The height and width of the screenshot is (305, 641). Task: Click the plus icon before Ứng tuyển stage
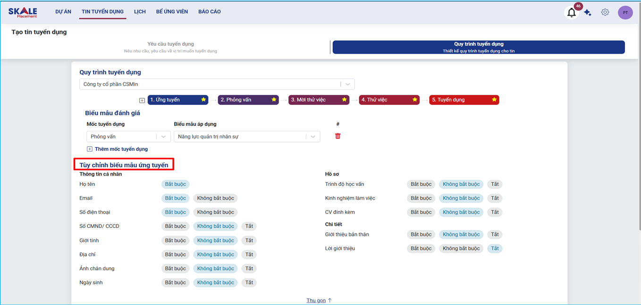(142, 100)
